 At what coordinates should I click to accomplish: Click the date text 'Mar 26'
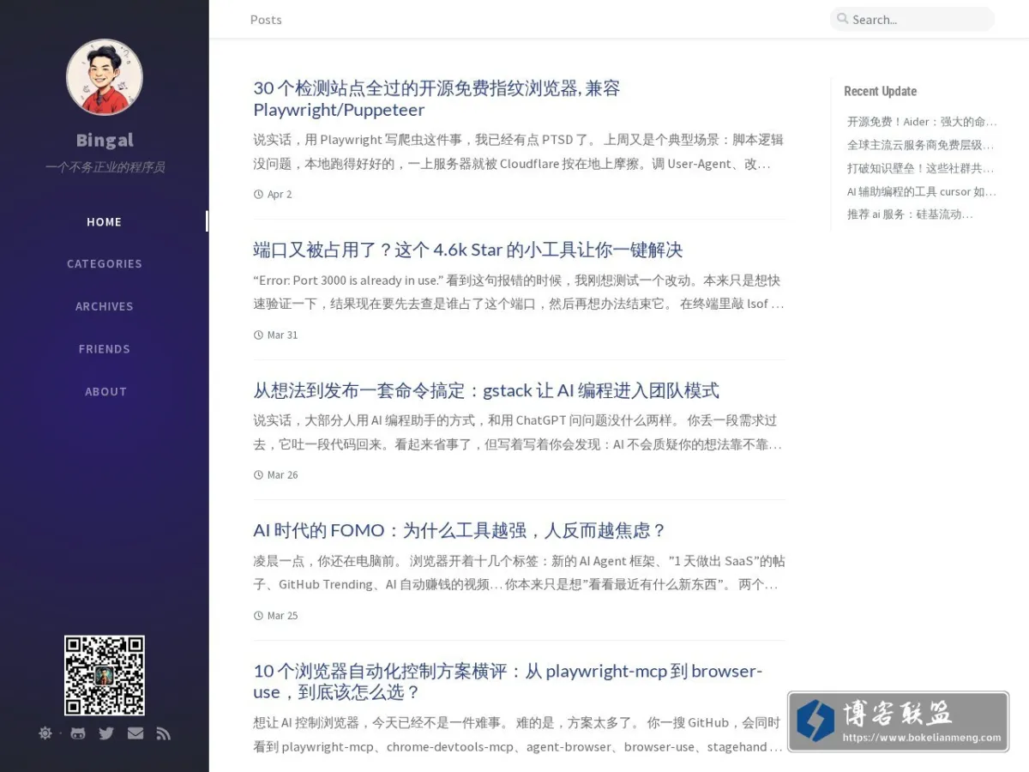click(x=282, y=475)
